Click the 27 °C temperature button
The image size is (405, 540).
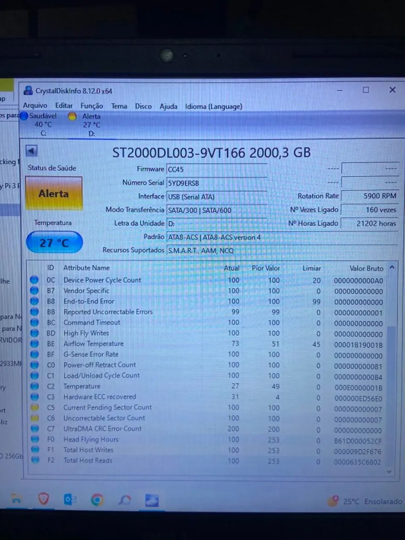point(54,243)
